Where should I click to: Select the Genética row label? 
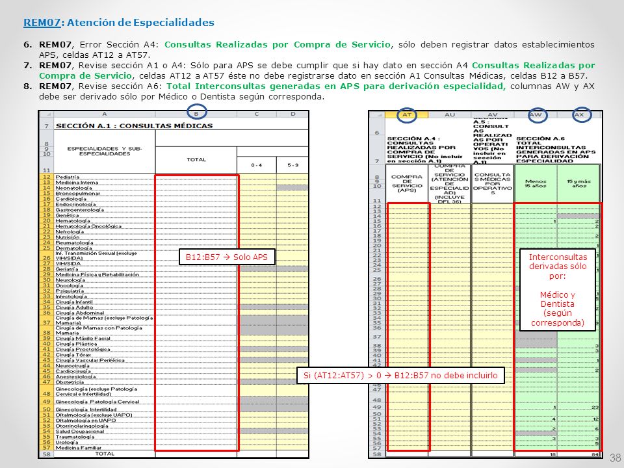67,215
